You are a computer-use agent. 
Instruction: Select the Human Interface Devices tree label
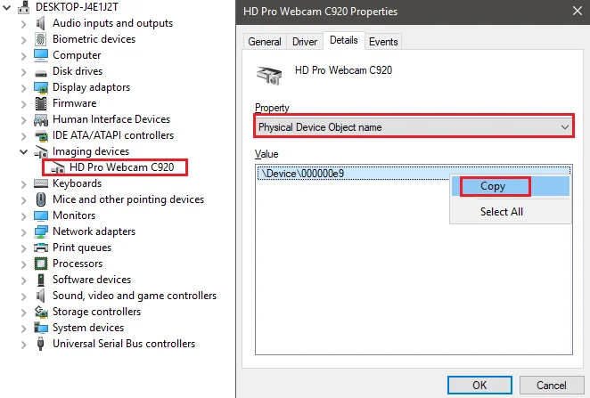(111, 119)
